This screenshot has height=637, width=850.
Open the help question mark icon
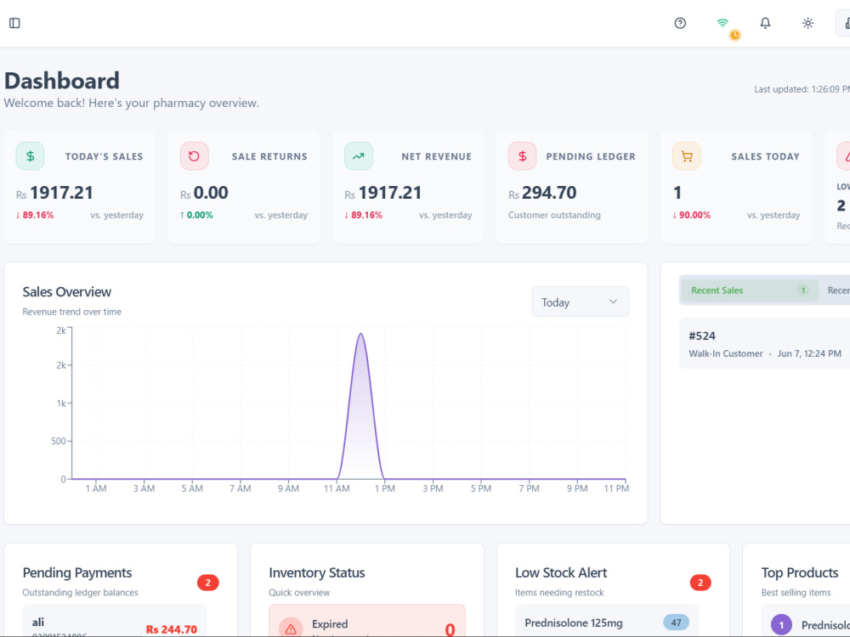tap(680, 23)
